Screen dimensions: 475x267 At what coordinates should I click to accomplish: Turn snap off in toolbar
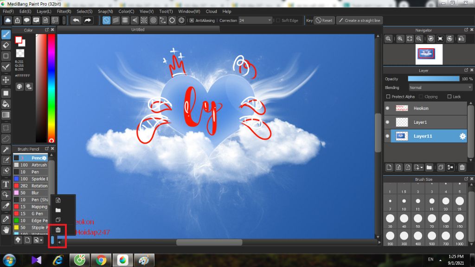coord(106,20)
